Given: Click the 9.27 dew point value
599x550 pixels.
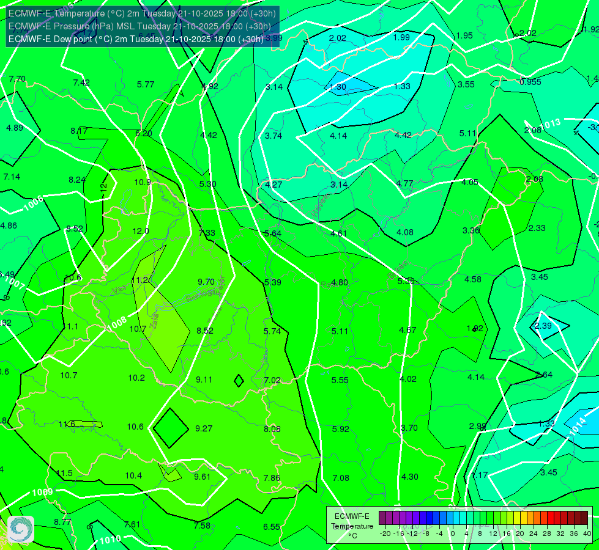Looking at the screenshot, I should (204, 428).
